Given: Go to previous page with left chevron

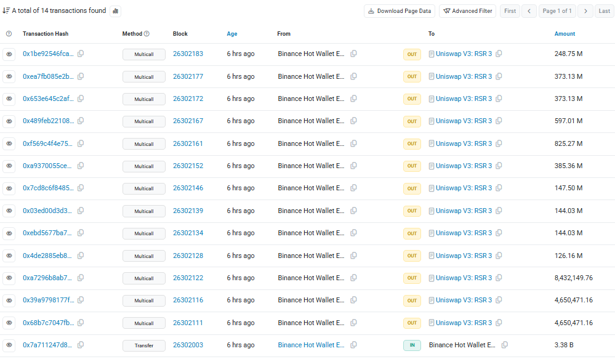Looking at the screenshot, I should (529, 11).
